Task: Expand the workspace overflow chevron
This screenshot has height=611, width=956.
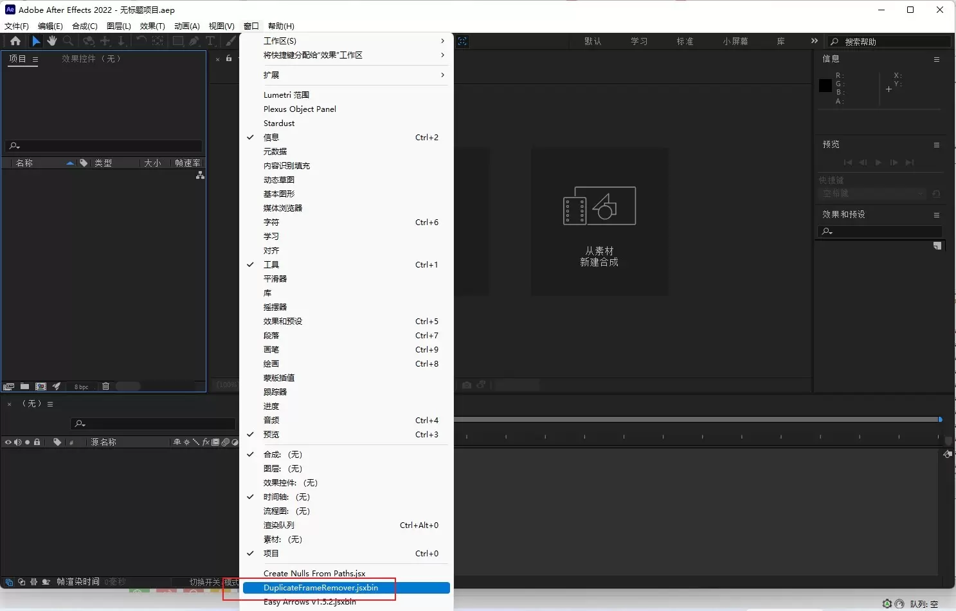Action: pyautogui.click(x=815, y=41)
